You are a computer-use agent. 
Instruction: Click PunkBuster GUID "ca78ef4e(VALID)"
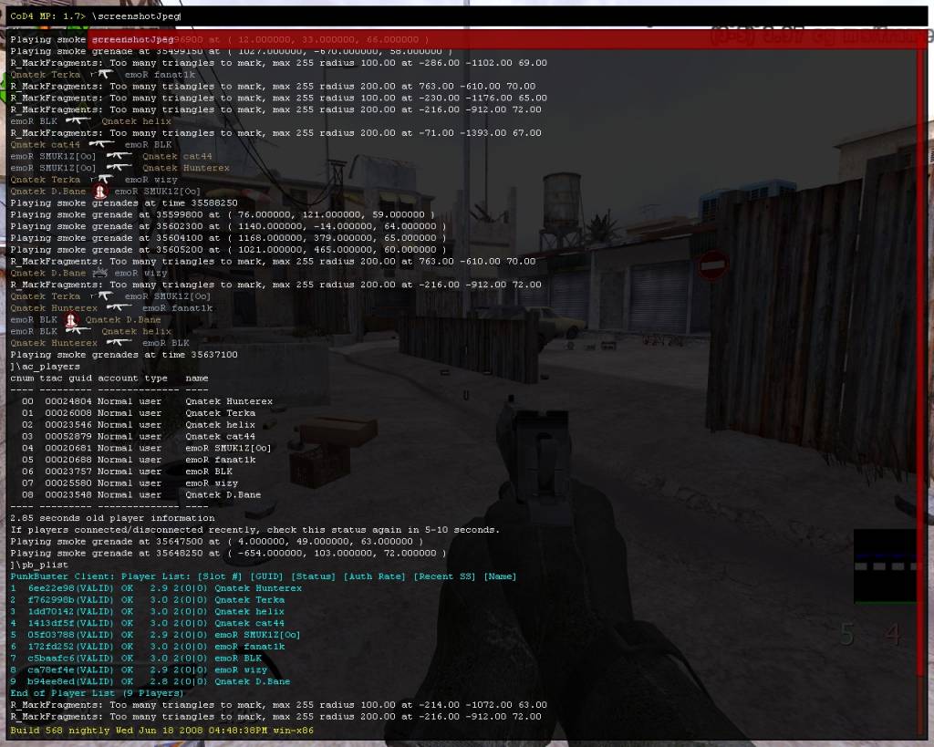pyautogui.click(x=70, y=669)
